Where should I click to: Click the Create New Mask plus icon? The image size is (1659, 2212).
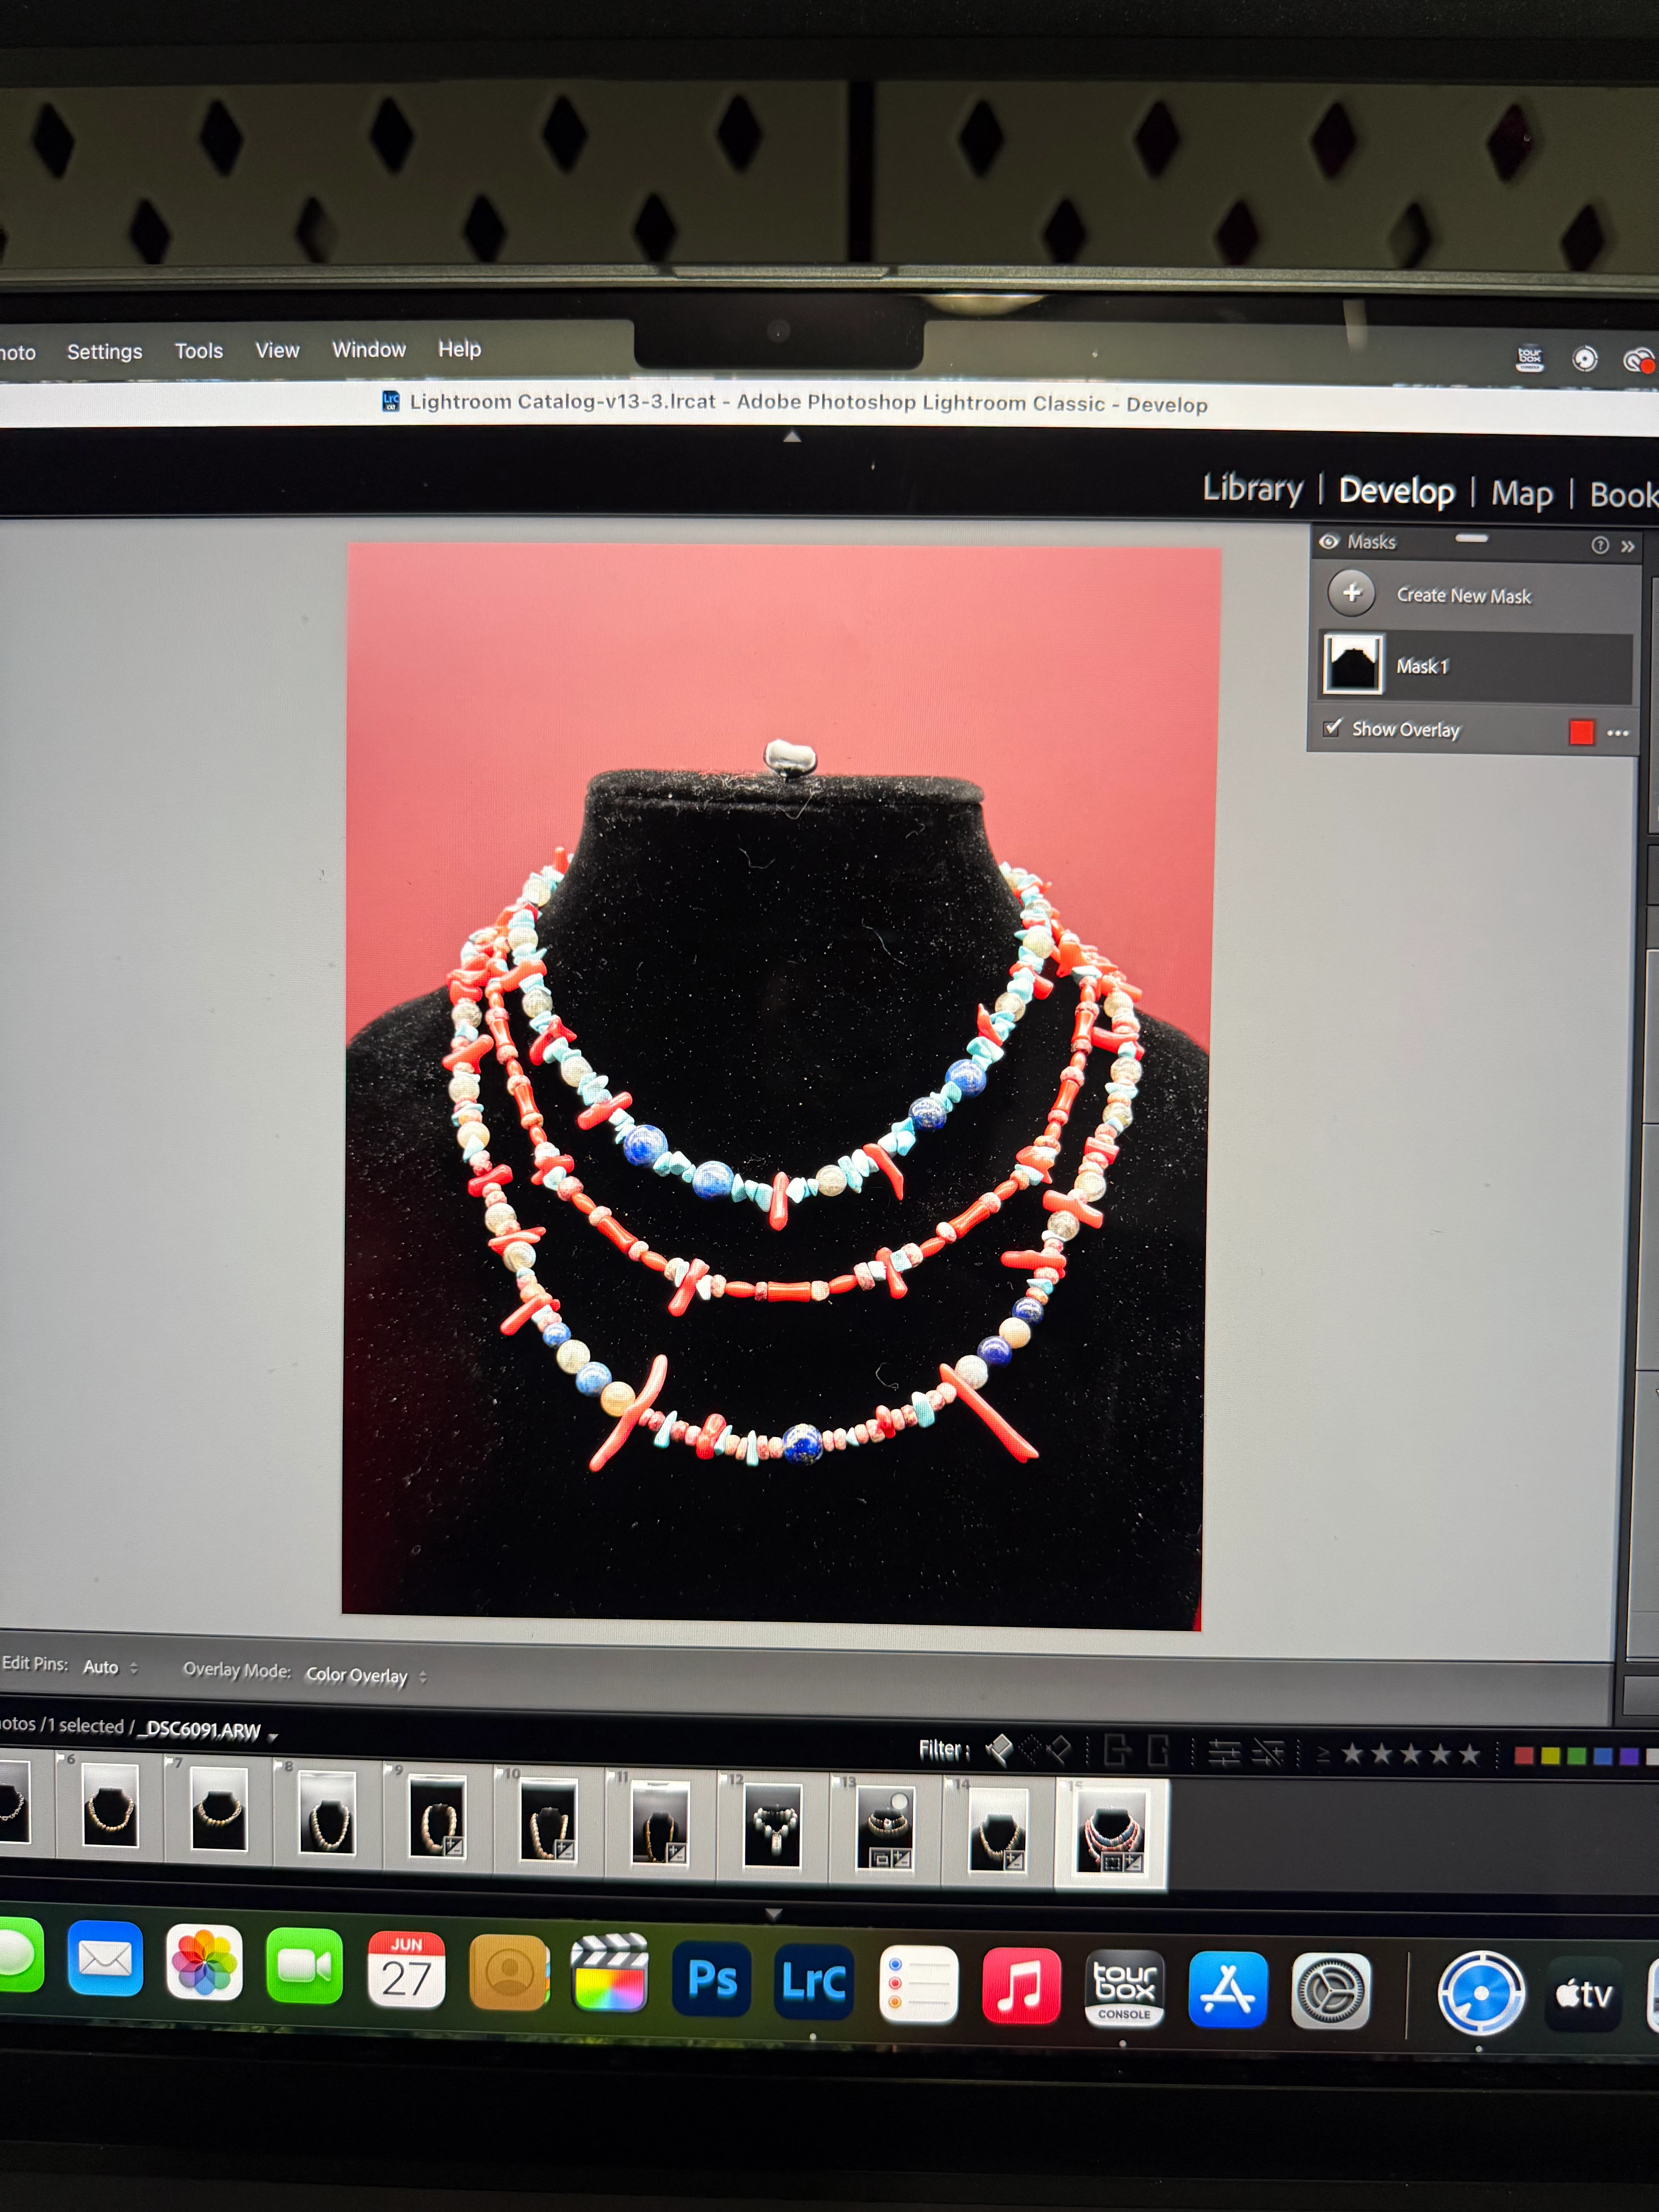(1351, 593)
